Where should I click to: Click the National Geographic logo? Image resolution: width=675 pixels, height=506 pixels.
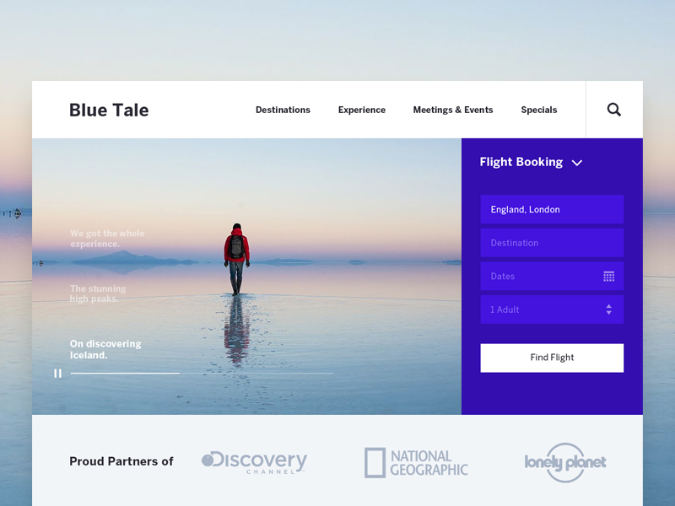[416, 462]
